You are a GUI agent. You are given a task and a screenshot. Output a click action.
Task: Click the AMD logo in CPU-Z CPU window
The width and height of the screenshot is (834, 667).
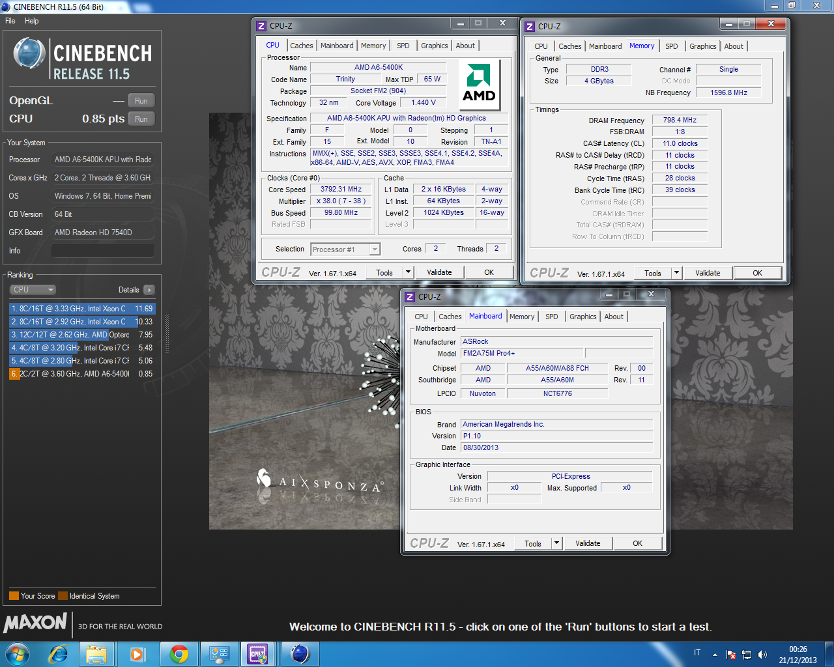480,84
